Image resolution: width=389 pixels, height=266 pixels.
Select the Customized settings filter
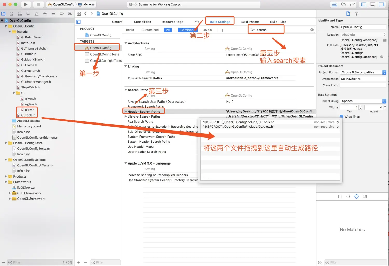point(150,30)
